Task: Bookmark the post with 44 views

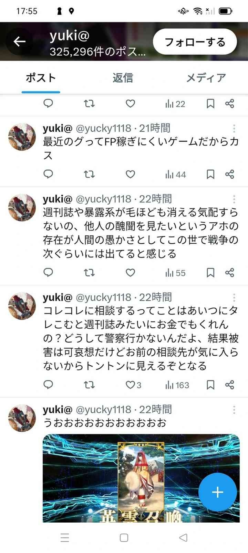Action: (x=210, y=174)
